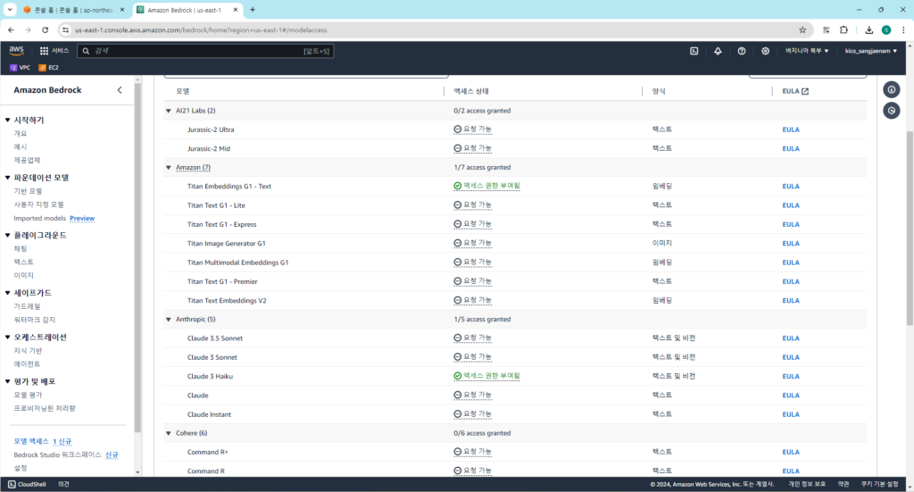Switch to the first browser tab
The height and width of the screenshot is (492, 914).
pos(73,10)
